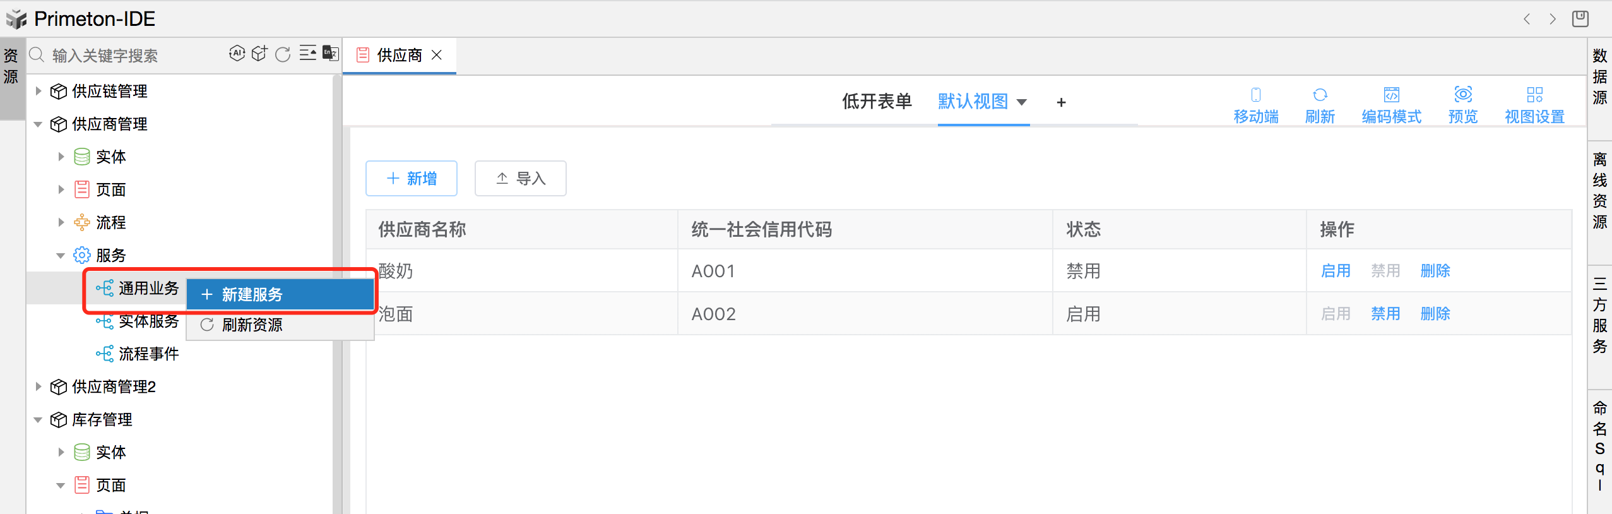Switch to 编码模式 code mode
The height and width of the screenshot is (514, 1612).
(x=1391, y=105)
